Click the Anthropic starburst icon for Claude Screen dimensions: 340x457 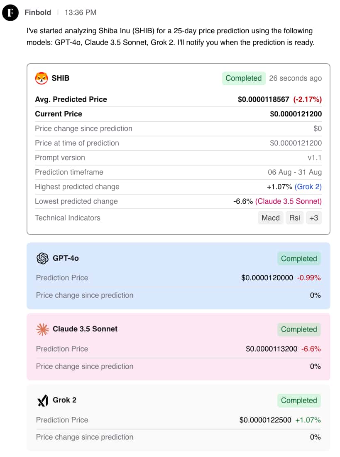(x=42, y=329)
